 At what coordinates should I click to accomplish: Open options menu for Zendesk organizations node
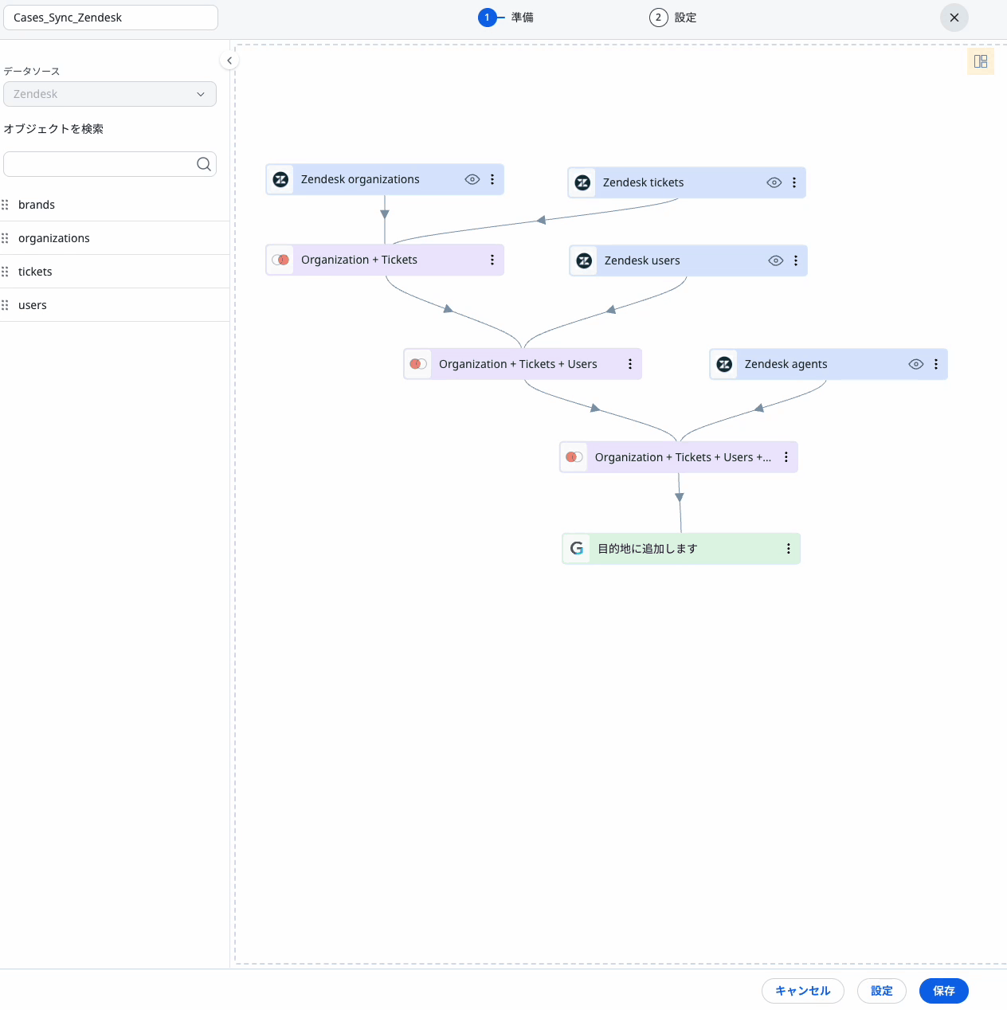point(492,179)
